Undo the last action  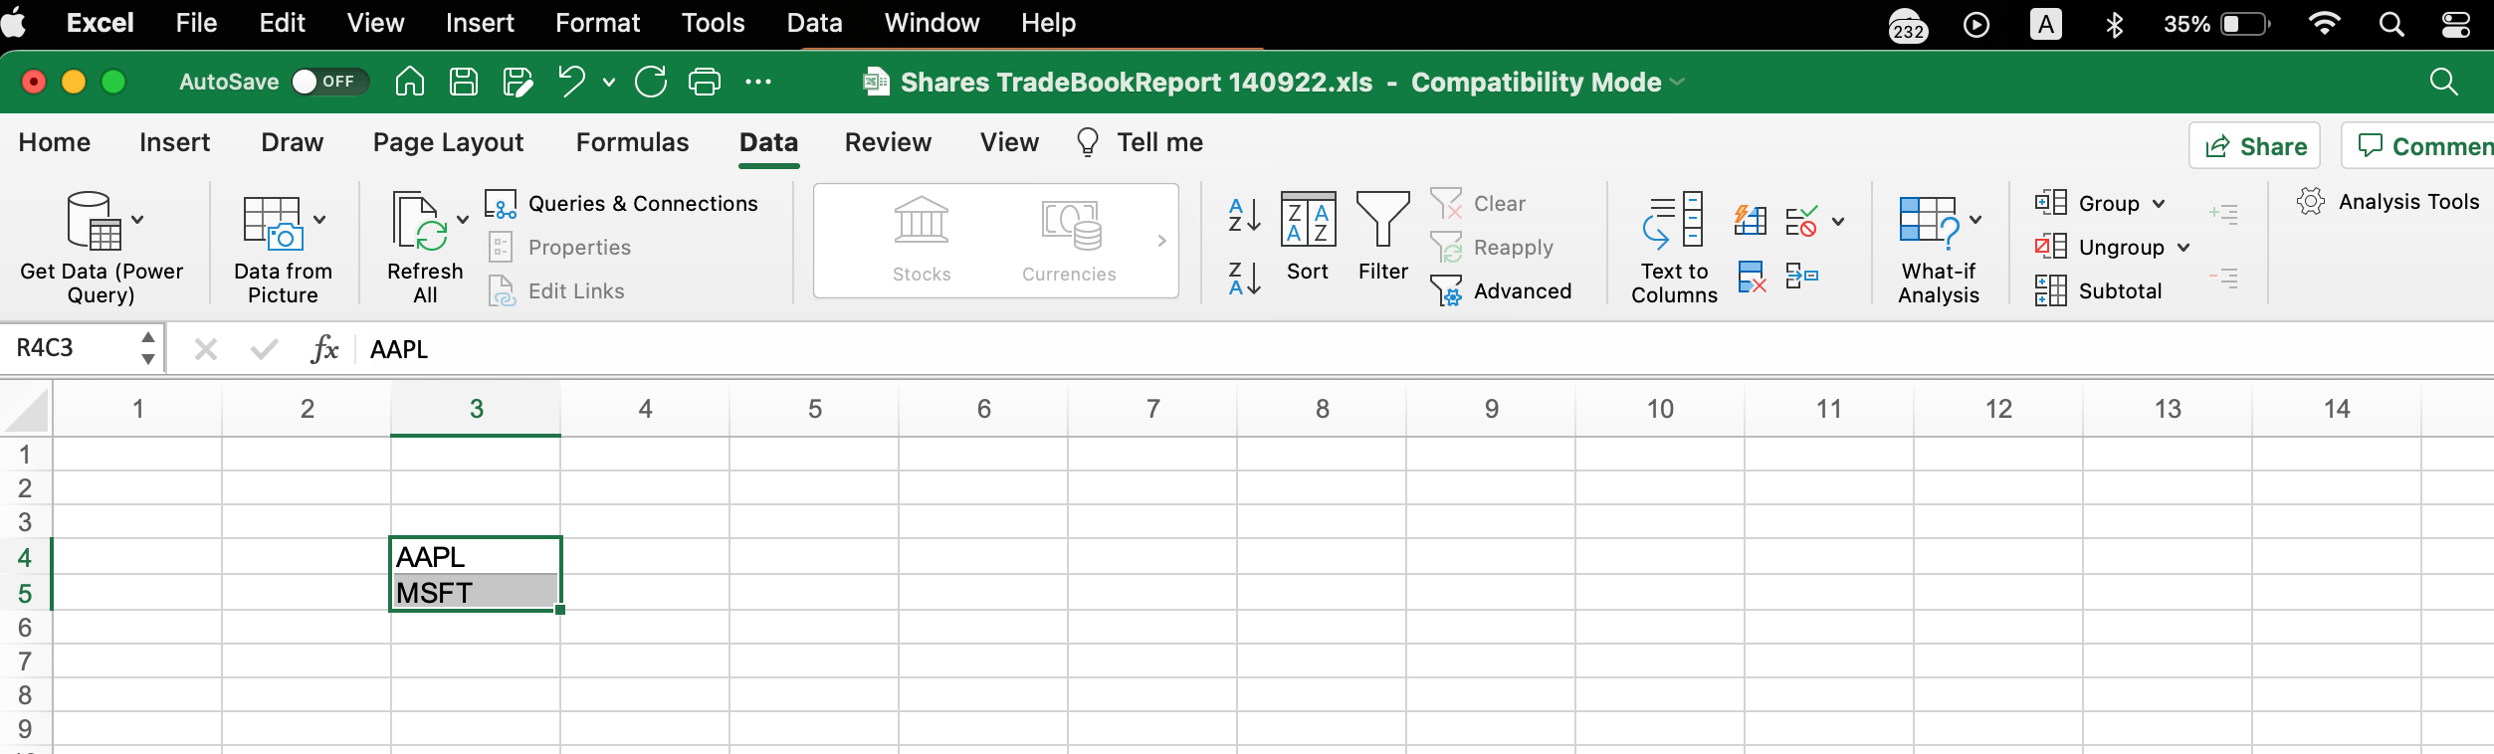(x=572, y=82)
